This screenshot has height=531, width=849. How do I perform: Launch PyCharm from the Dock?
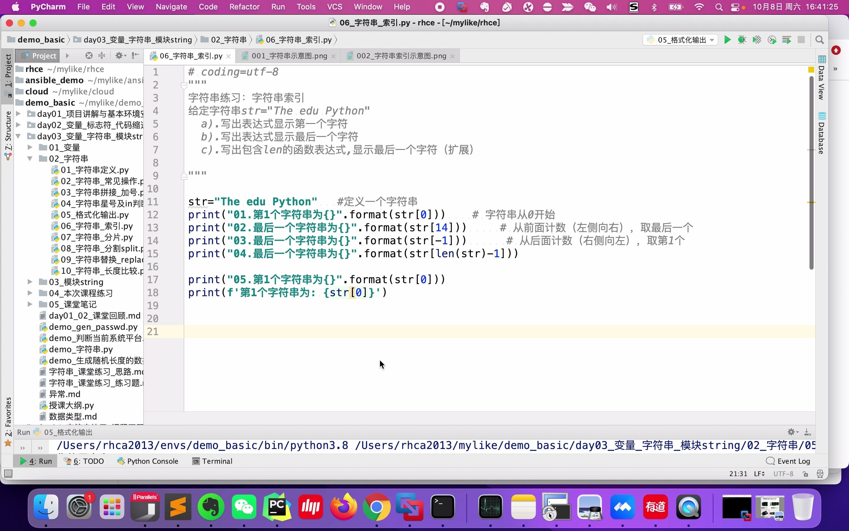coord(277,507)
